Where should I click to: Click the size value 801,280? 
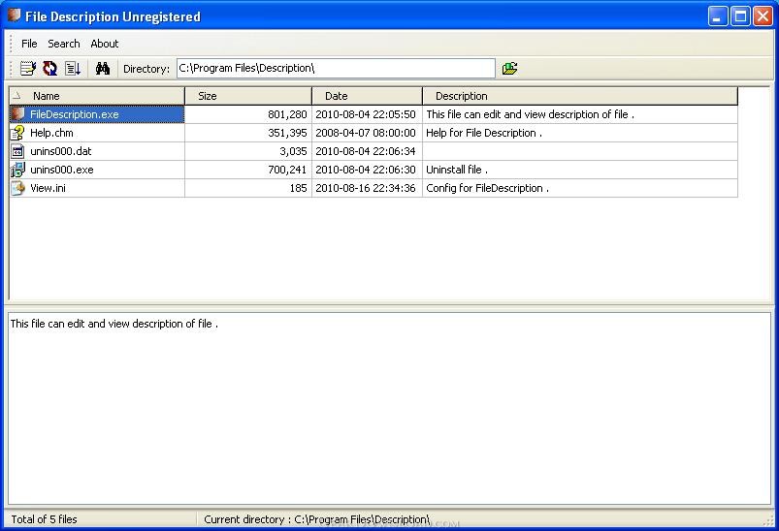[x=287, y=114]
